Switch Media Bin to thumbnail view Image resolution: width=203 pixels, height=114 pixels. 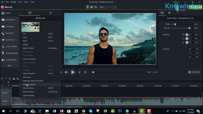click(x=30, y=13)
